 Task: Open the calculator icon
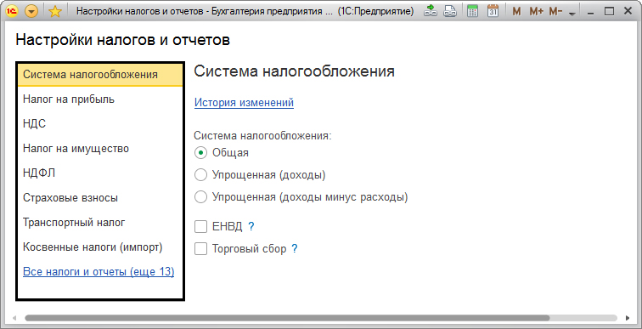(x=472, y=11)
